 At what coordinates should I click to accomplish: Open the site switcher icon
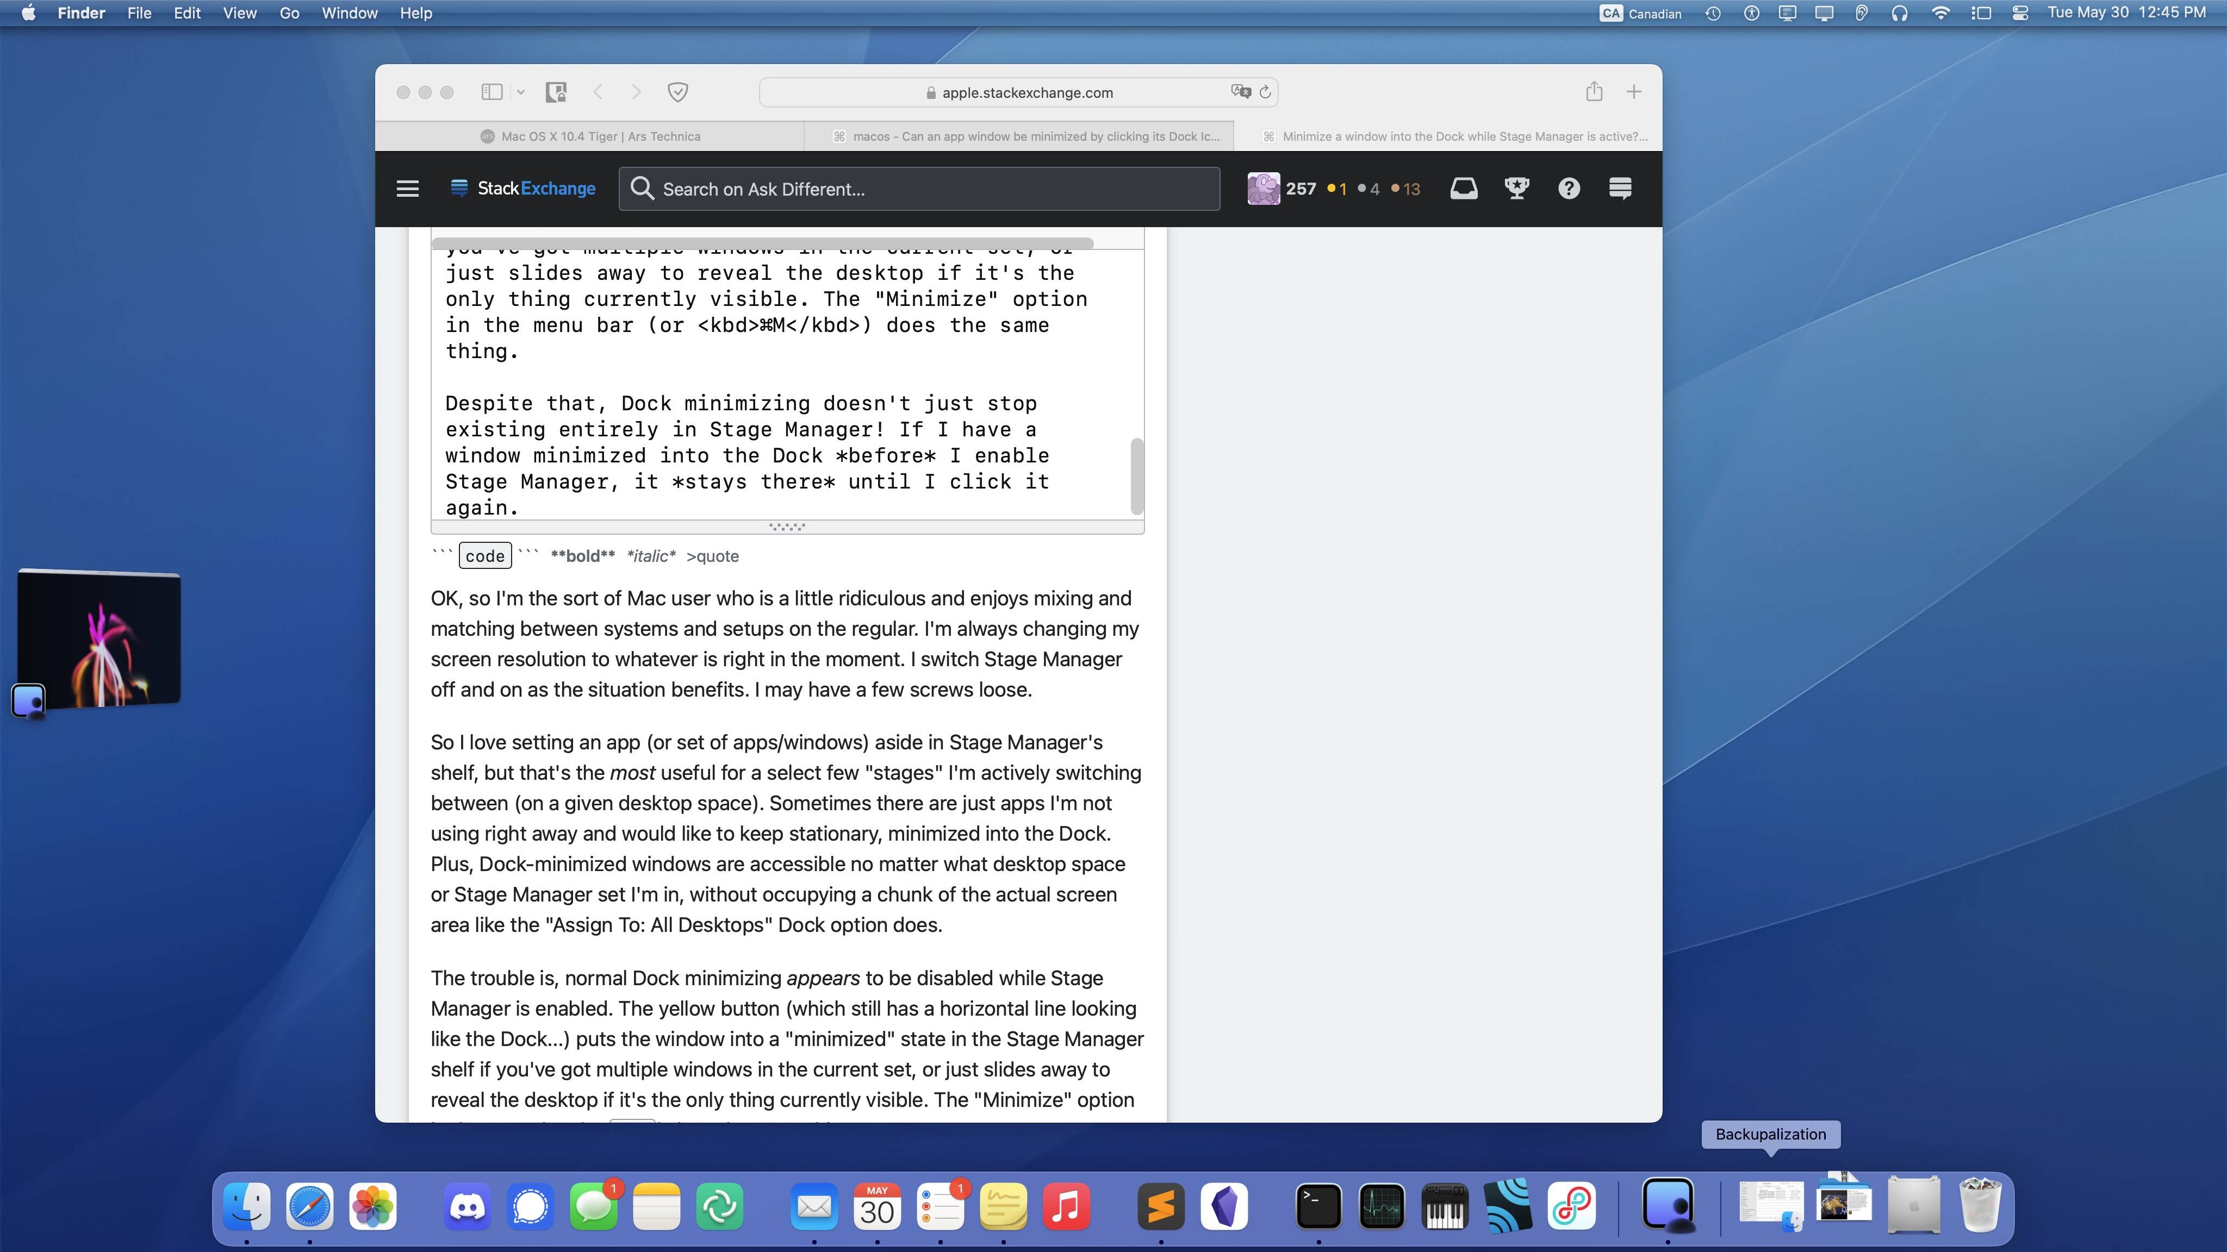[1620, 189]
